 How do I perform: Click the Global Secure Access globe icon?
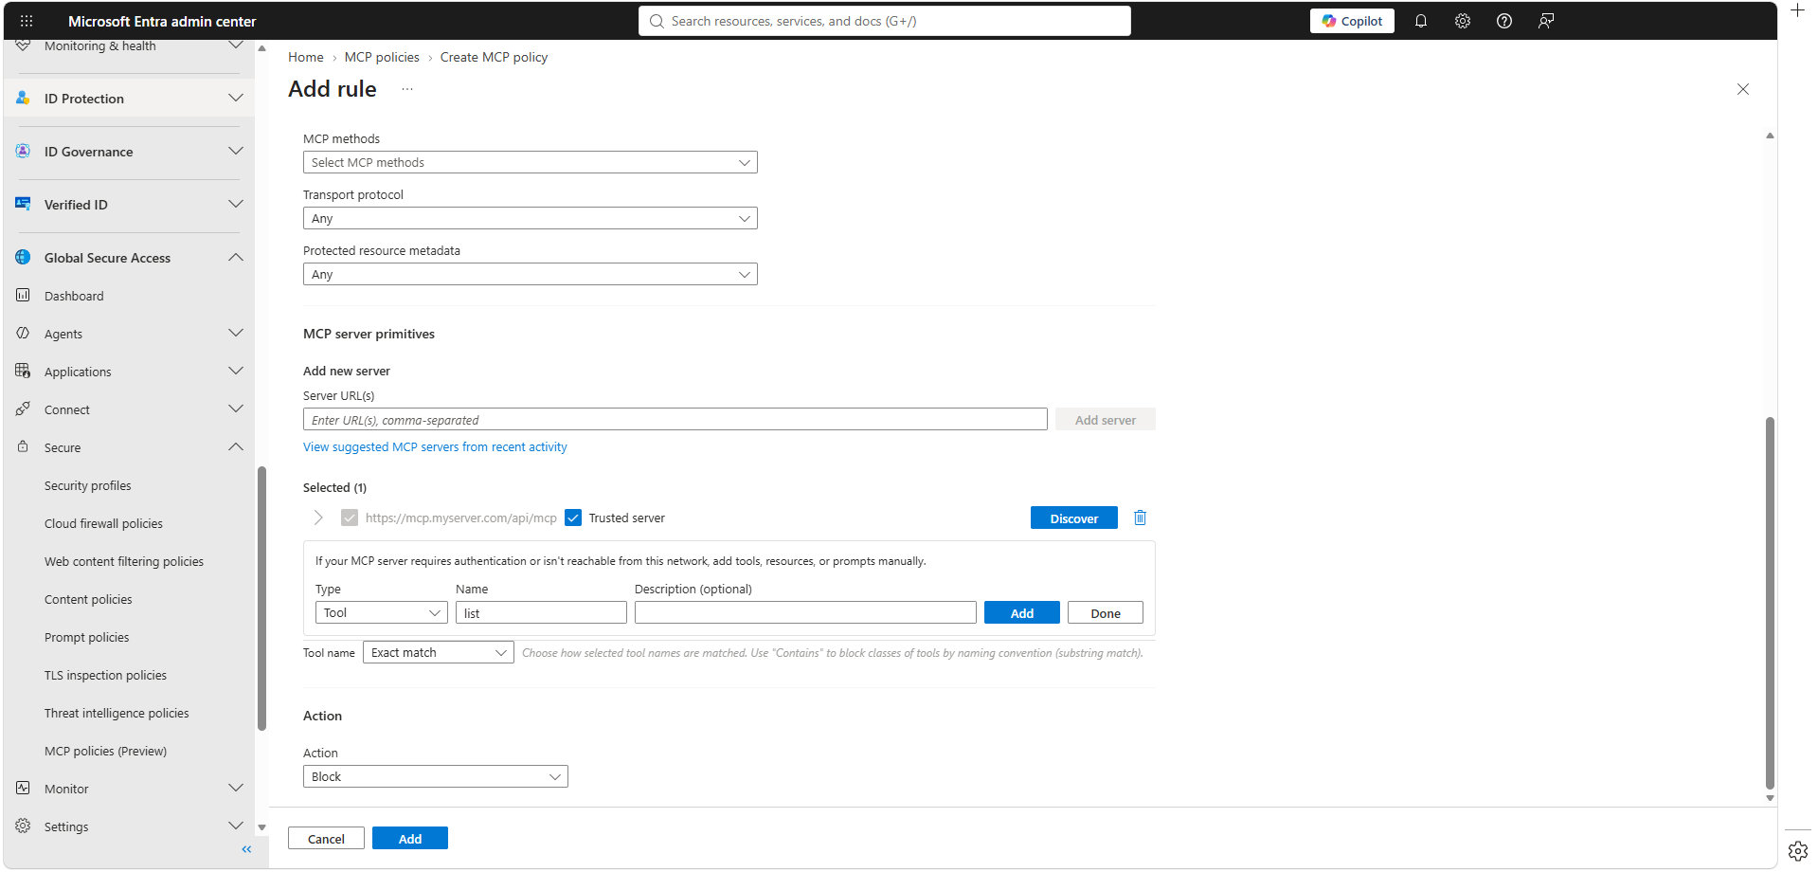tap(23, 257)
